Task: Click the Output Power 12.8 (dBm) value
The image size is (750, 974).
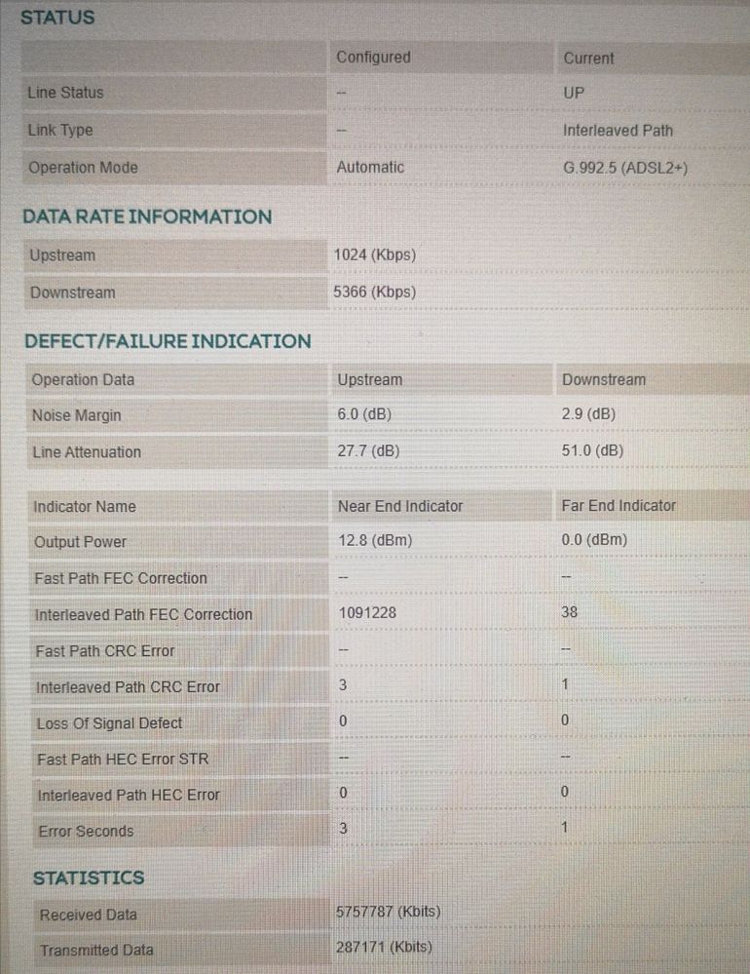Action: pyautogui.click(x=375, y=540)
